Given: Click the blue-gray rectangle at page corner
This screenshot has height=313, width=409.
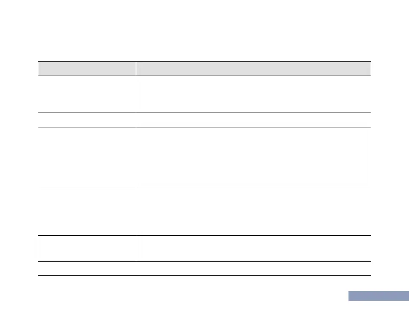Looking at the screenshot, I should point(379,296).
